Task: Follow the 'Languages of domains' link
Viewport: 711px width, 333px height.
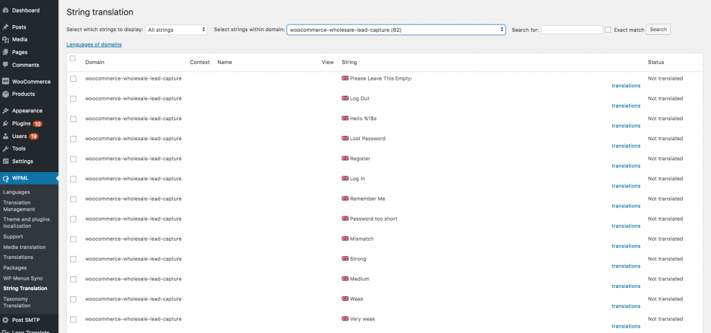Action: coord(94,44)
